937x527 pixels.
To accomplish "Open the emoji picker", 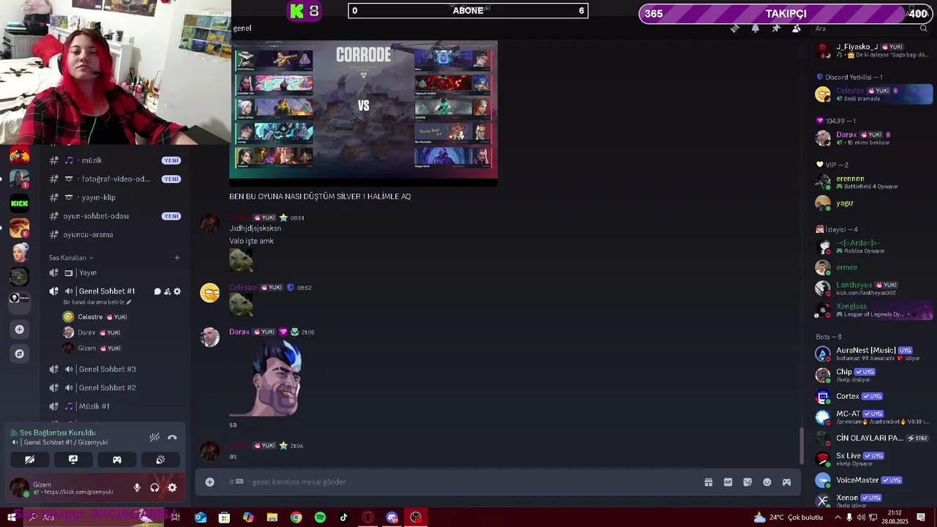I will click(767, 482).
